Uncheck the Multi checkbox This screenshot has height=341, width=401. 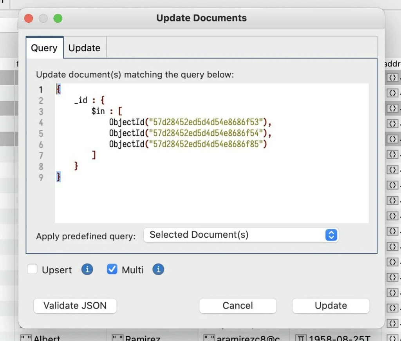click(x=112, y=269)
